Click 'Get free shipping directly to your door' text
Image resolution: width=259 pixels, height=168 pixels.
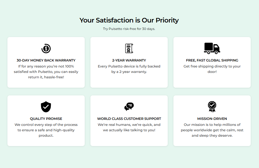212,69
